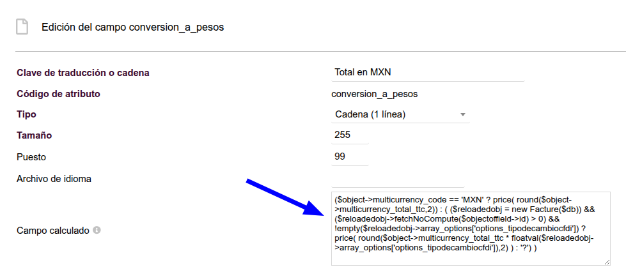Click the conversion_a_pesos attribute code value
626x274 pixels.
point(375,95)
